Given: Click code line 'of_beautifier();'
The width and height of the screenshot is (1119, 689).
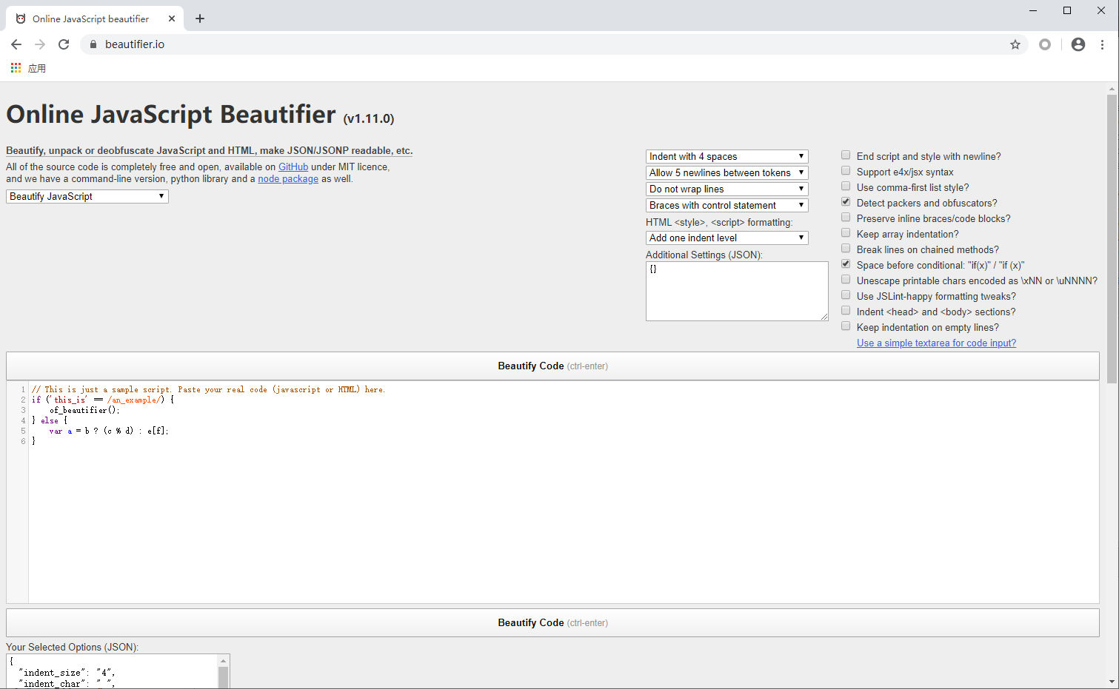Looking at the screenshot, I should click(84, 410).
